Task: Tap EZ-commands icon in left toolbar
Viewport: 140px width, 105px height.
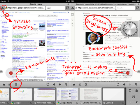Action: [16, 84]
